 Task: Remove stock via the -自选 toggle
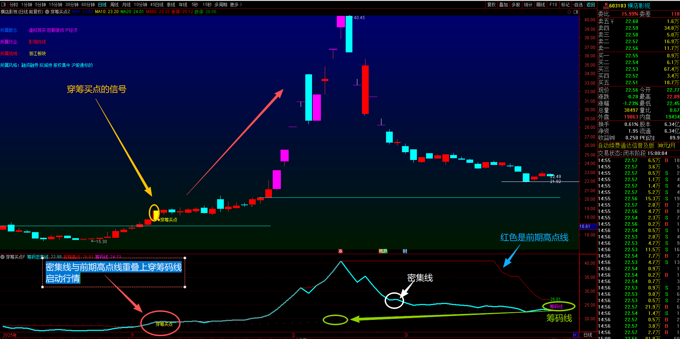[x=578, y=5]
